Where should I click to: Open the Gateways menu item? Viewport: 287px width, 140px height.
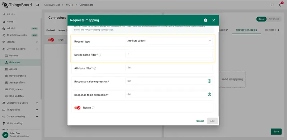(20, 63)
